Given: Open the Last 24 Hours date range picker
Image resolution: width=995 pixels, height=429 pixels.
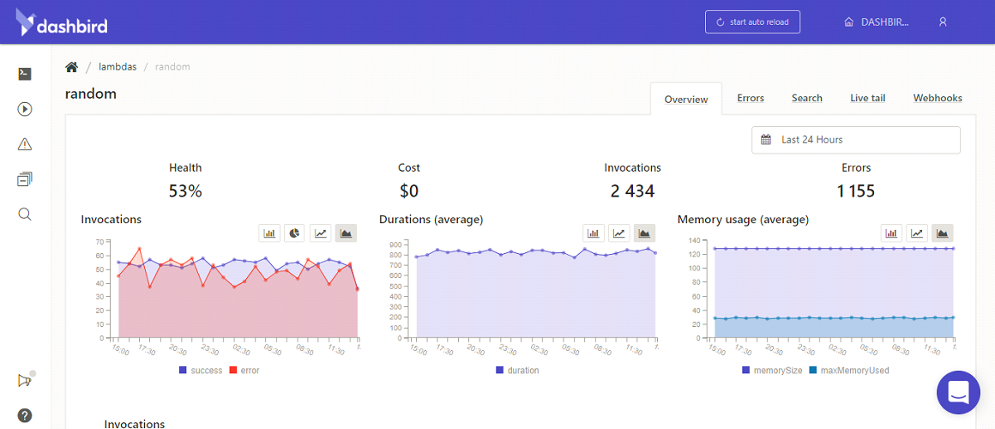Looking at the screenshot, I should click(x=855, y=140).
